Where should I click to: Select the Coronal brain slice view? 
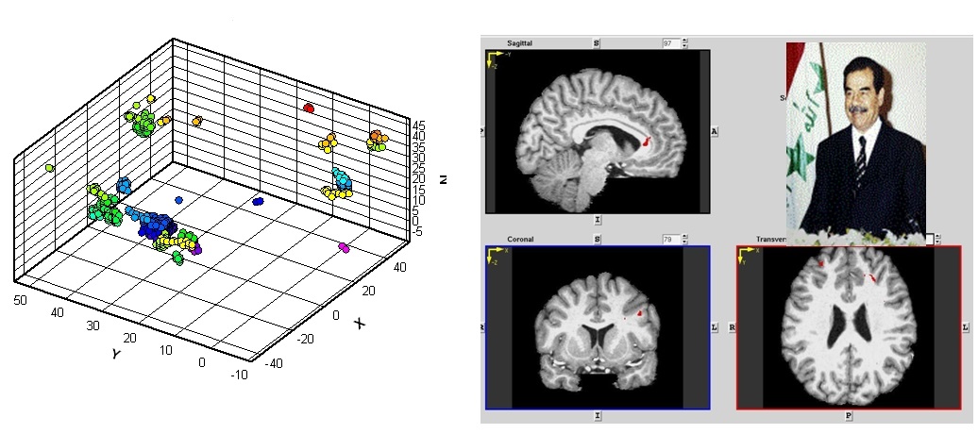598,327
